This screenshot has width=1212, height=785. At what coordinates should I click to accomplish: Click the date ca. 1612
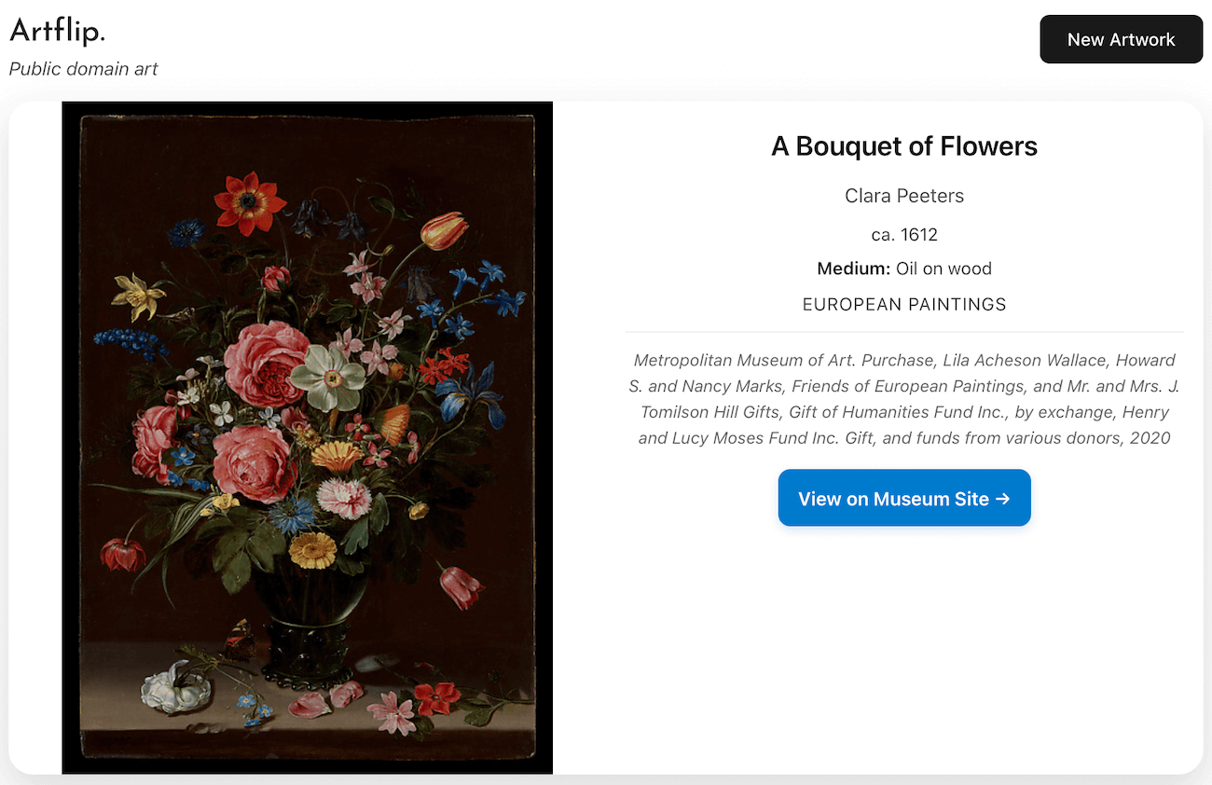[x=903, y=234]
